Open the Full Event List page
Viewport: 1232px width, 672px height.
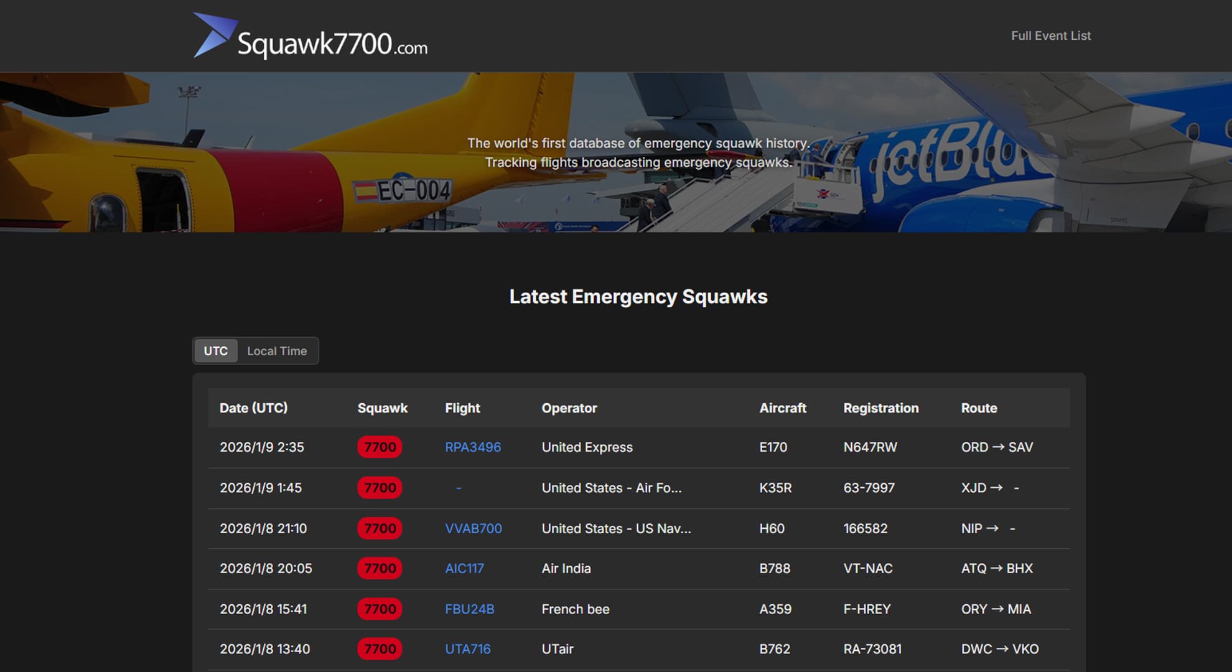pos(1051,35)
